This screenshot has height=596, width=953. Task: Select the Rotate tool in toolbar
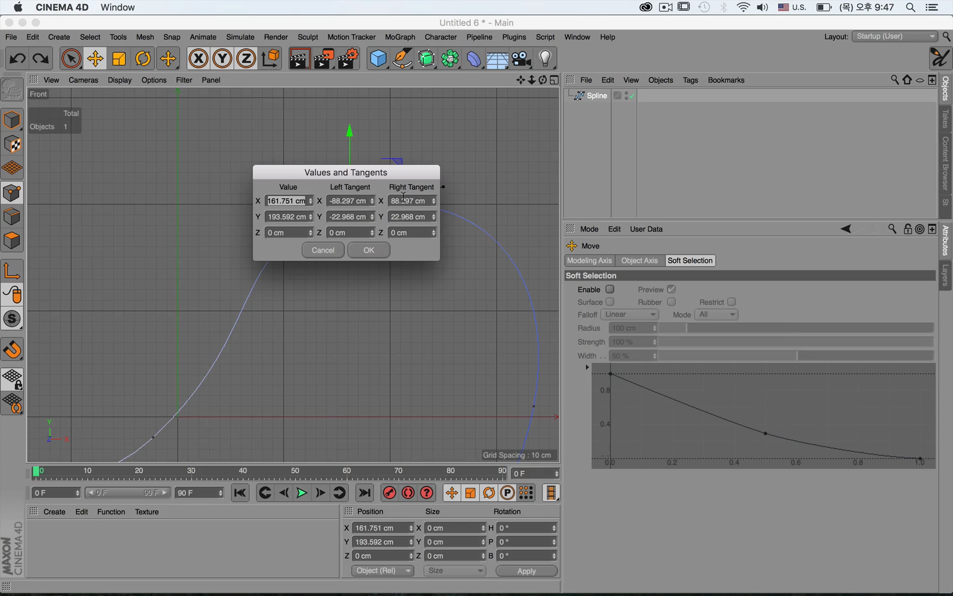pos(143,59)
